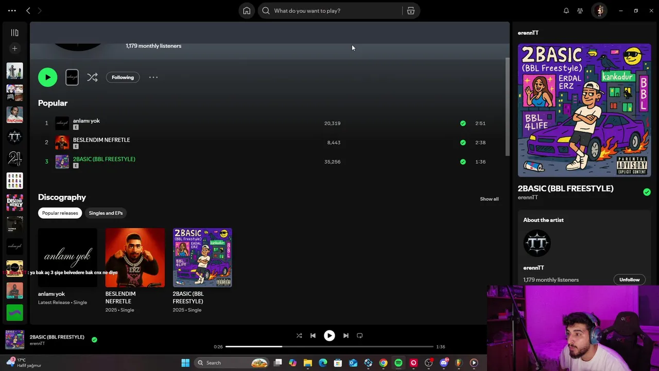Open Task View on the taskbar
The image size is (659, 371).
tap(278, 363)
